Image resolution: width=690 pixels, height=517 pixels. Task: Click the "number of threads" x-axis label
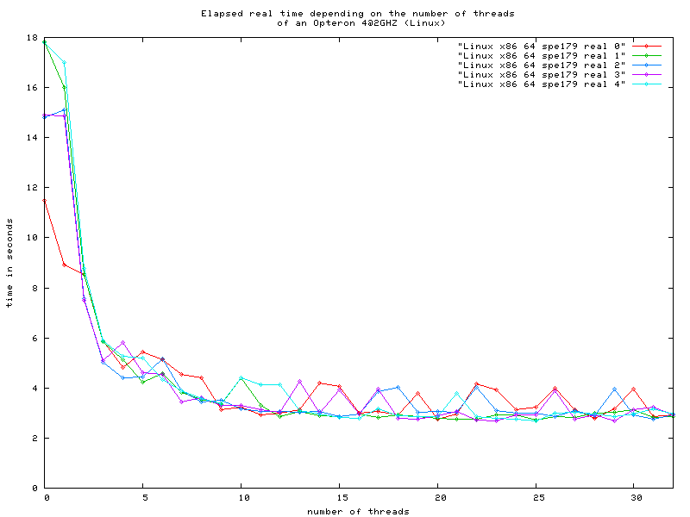click(358, 511)
